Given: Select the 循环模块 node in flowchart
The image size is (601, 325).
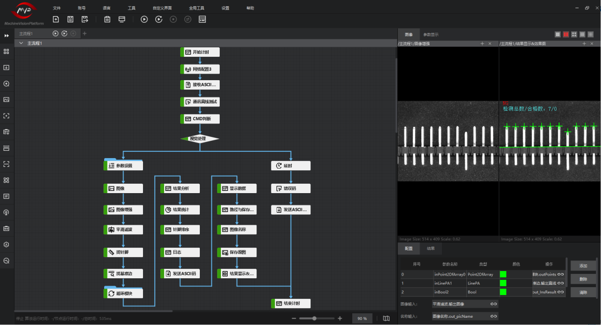Looking at the screenshot, I should click(124, 293).
